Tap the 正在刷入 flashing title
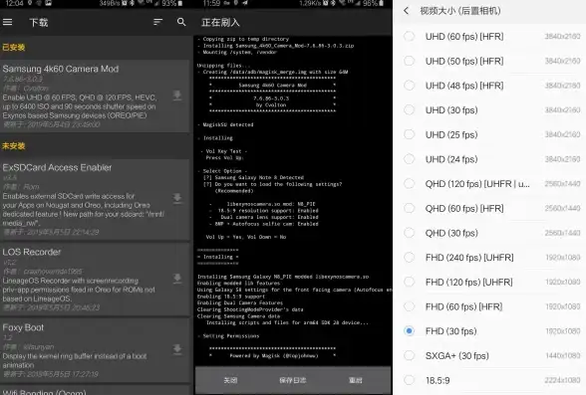Screen dimensions: 586x395 (x=220, y=22)
